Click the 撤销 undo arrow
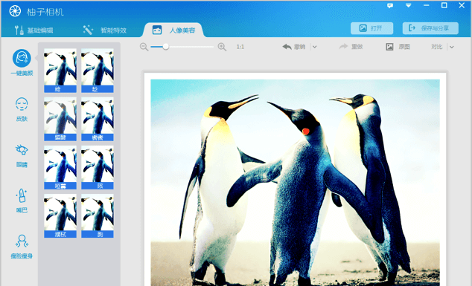472x286 pixels. (293, 47)
